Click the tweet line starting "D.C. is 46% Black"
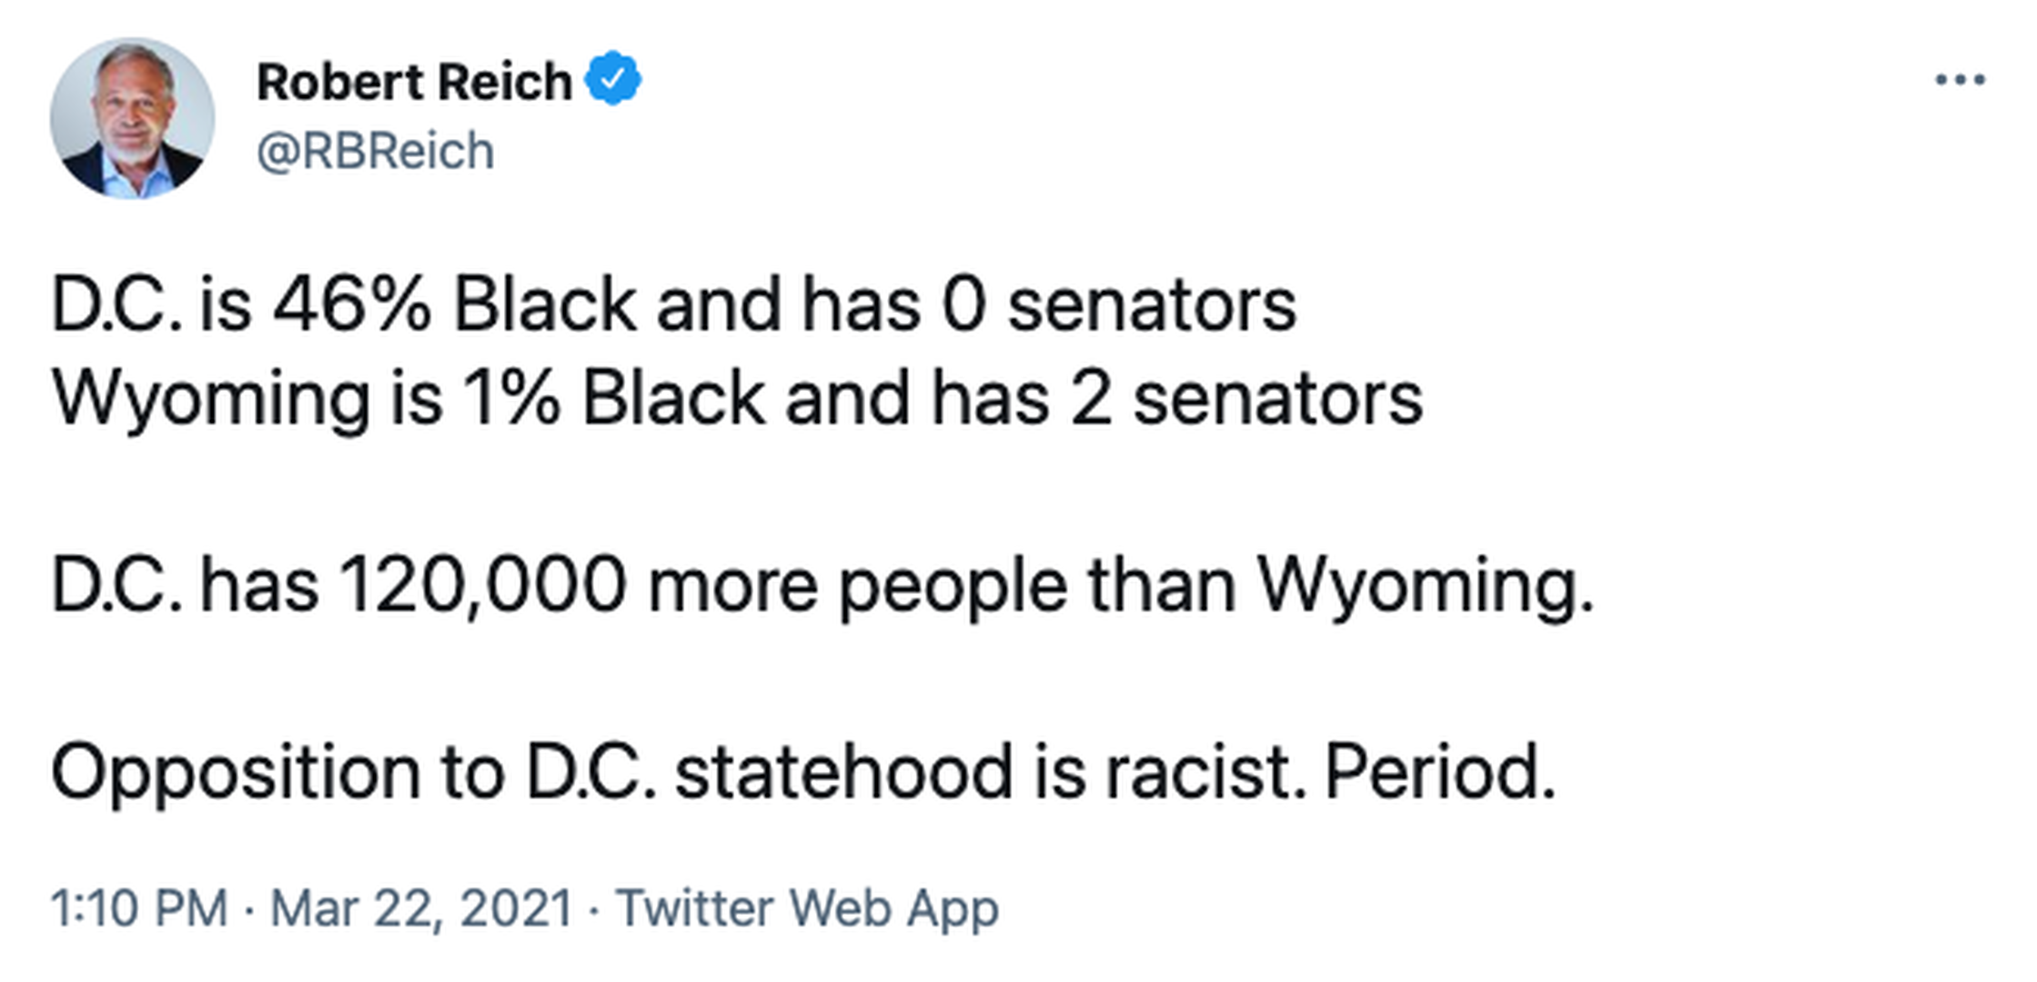This screenshot has height=982, width=2037. [673, 305]
